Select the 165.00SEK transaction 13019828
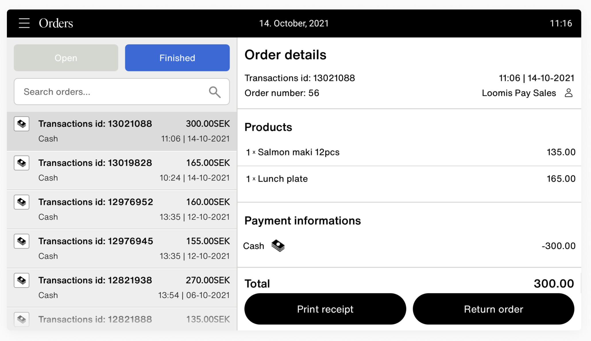This screenshot has width=591, height=341. click(122, 170)
